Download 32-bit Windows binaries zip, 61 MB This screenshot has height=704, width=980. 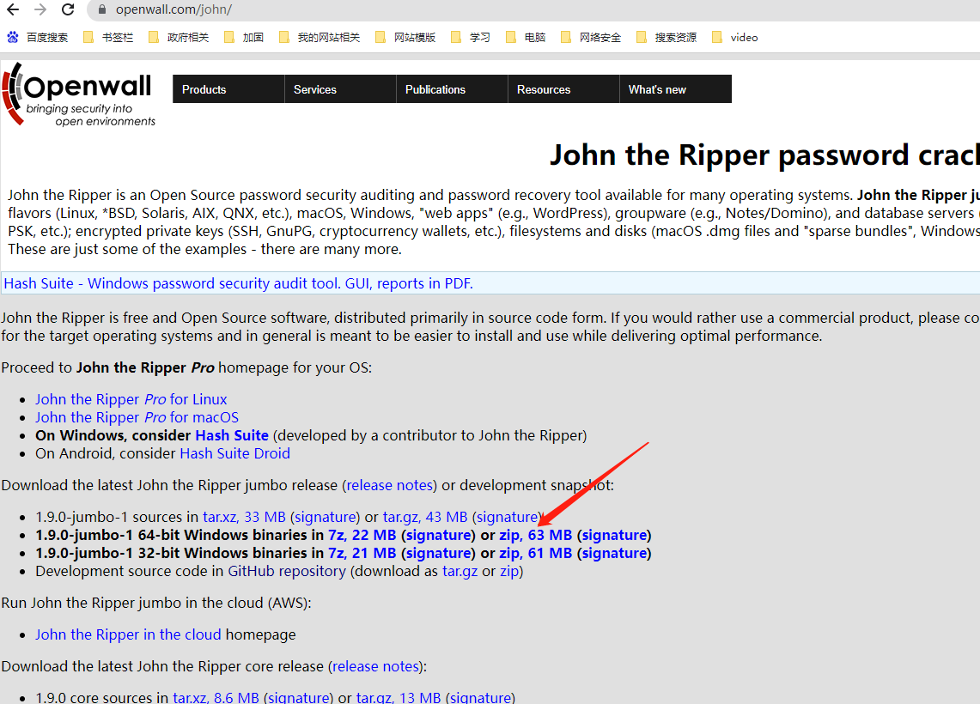[x=536, y=554]
